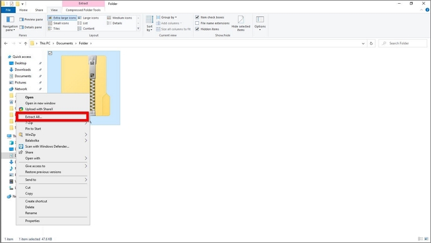Switch to the Home ribbon tab

(24, 10)
